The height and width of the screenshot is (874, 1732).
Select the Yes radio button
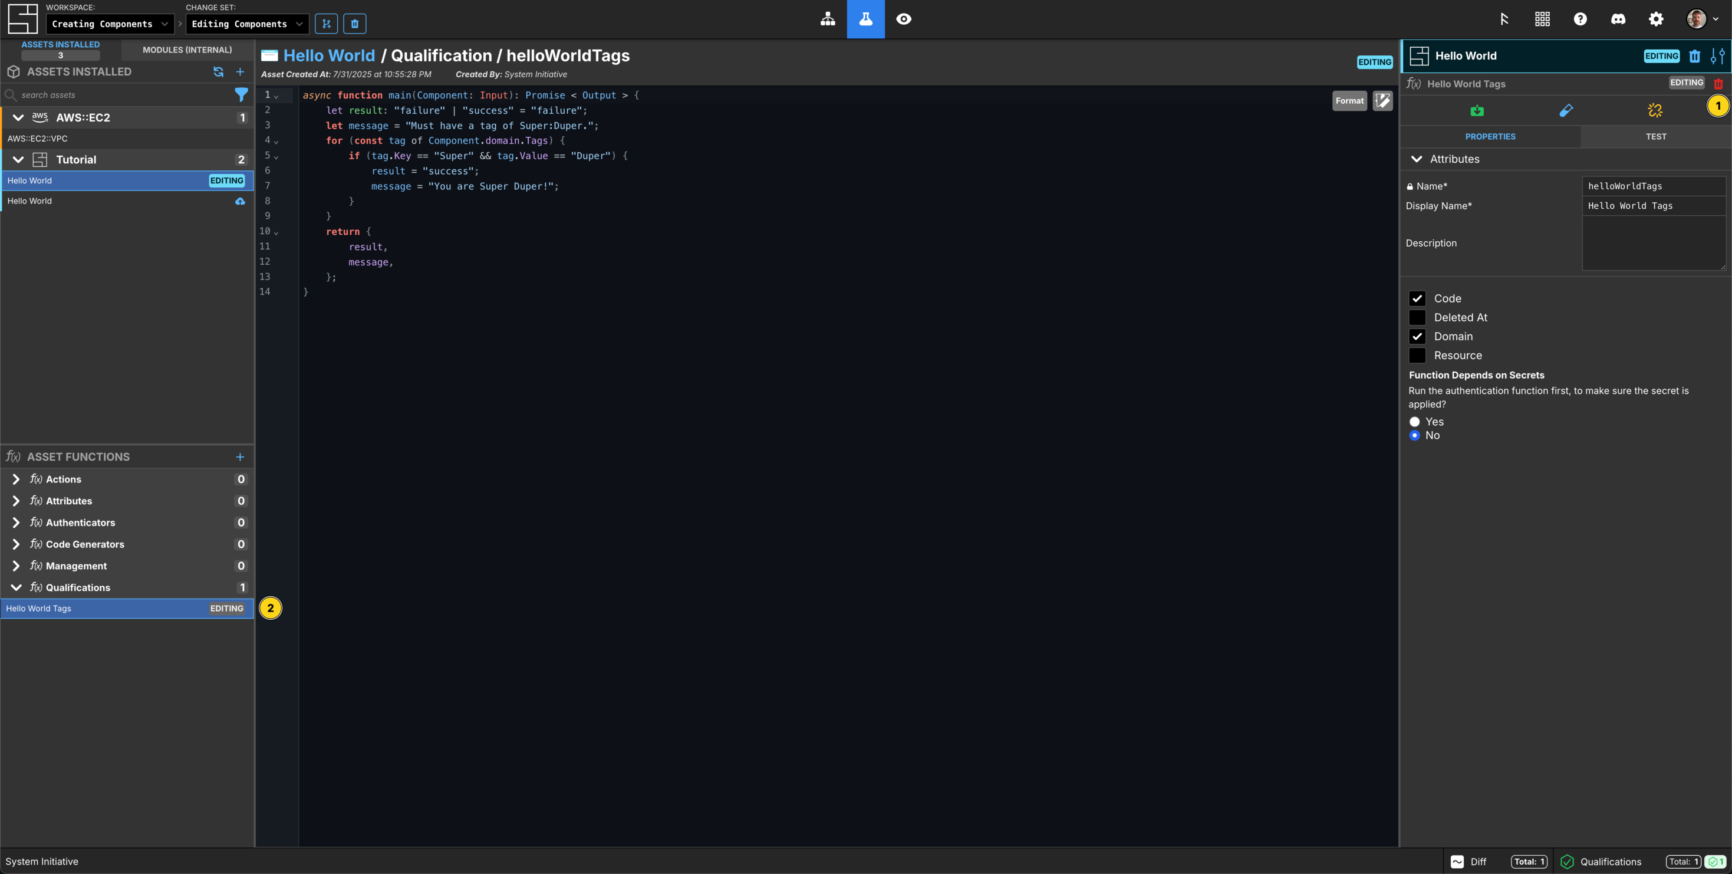[1414, 422]
